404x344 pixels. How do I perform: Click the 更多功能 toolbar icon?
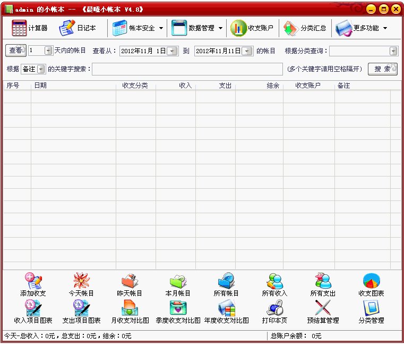[x=343, y=28]
